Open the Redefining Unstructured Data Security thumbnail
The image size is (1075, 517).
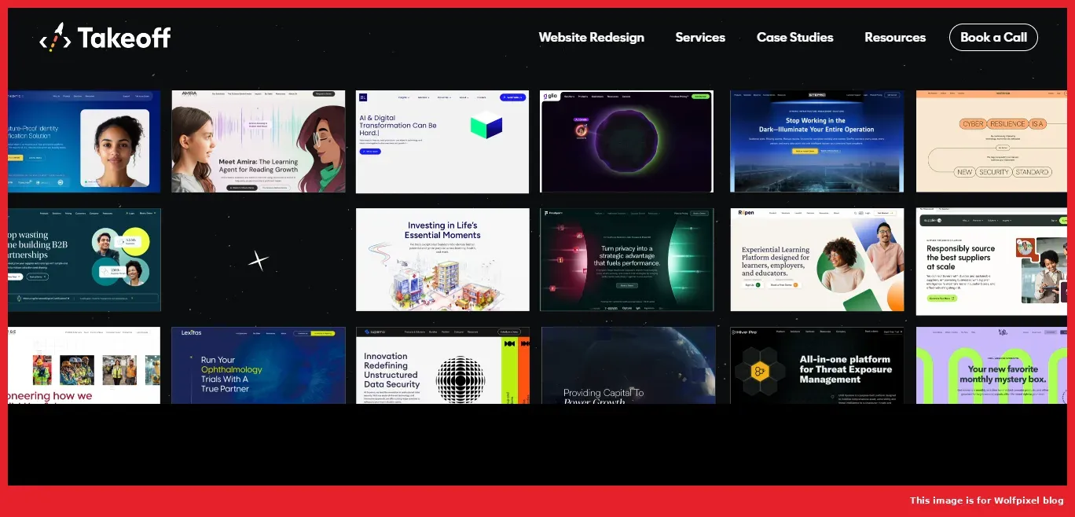click(x=442, y=365)
